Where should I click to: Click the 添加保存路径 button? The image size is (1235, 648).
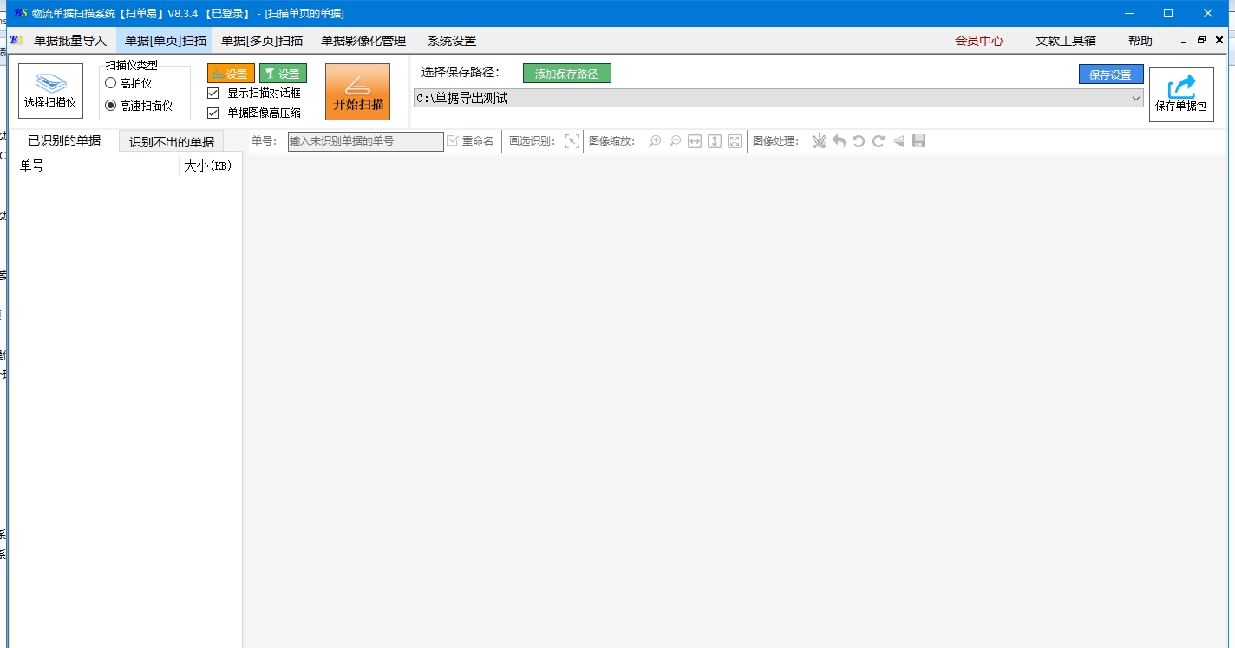coord(567,73)
